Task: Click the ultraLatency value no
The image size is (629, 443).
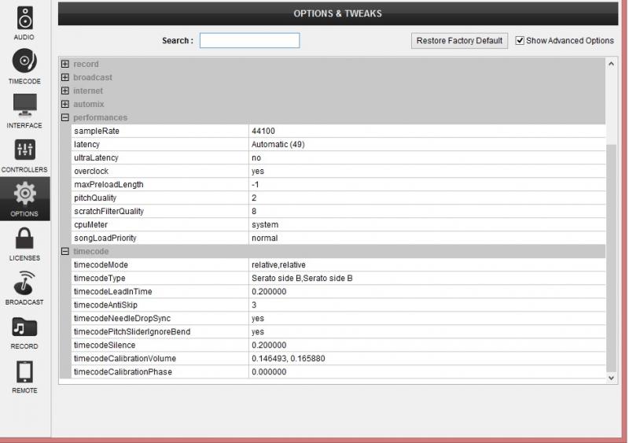Action: [x=256, y=158]
